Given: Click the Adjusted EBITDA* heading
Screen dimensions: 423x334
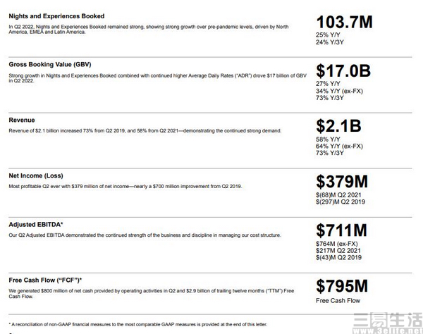Looking at the screenshot, I should click(36, 225).
